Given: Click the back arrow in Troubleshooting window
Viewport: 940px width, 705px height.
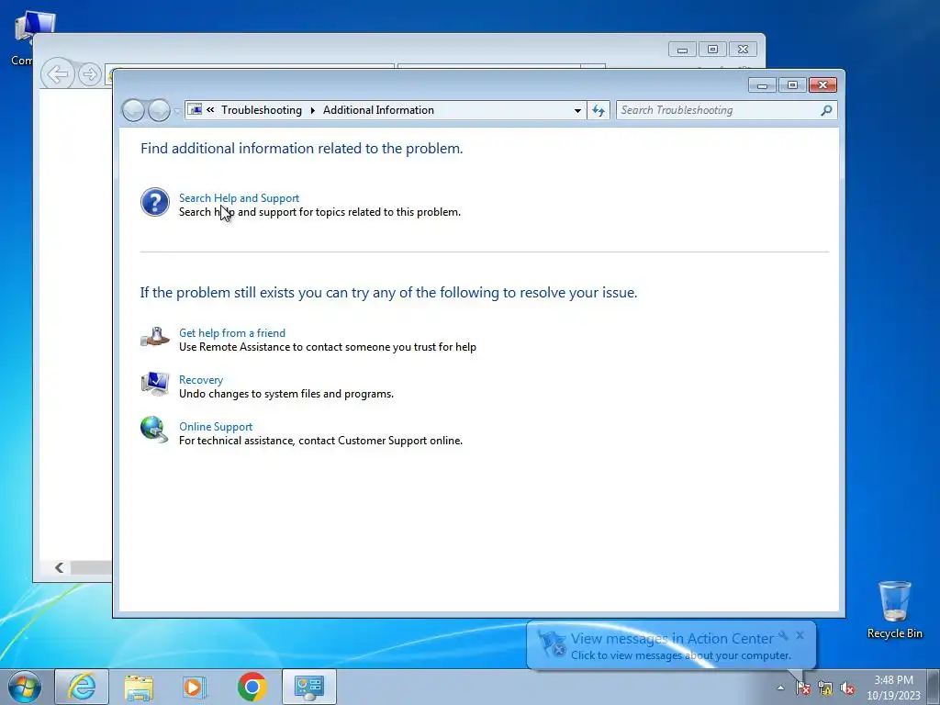Looking at the screenshot, I should tap(133, 110).
